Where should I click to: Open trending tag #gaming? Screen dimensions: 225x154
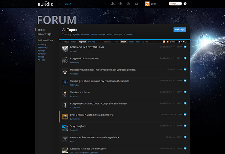76,34
